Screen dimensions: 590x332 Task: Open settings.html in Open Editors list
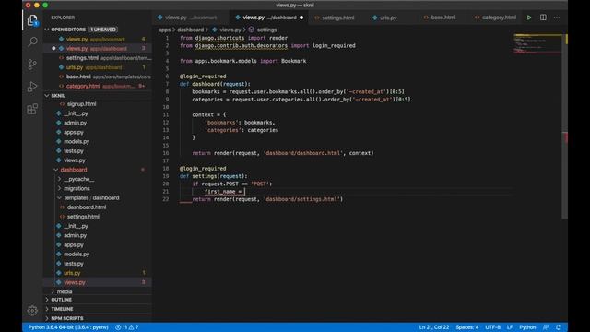pos(98,58)
